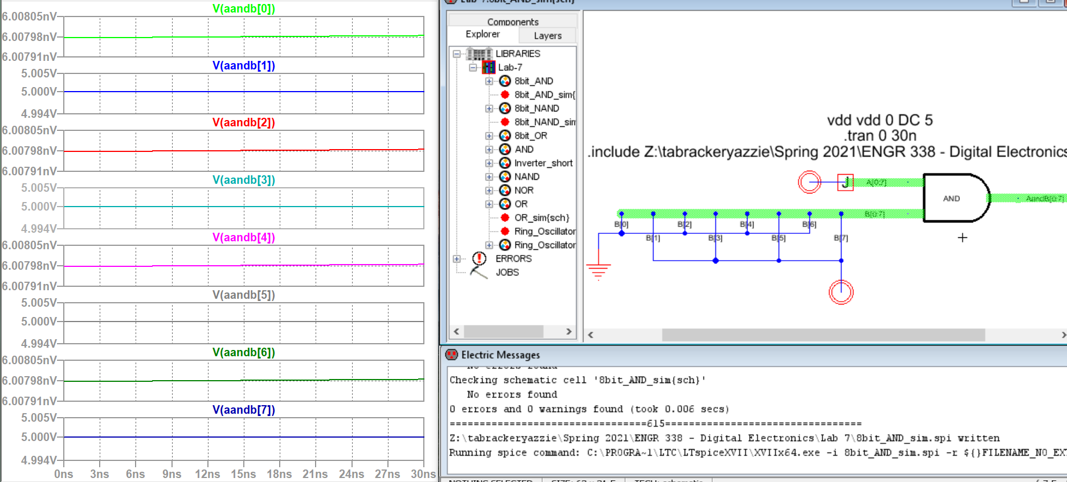The width and height of the screenshot is (1067, 482).
Task: Click the JOBS pickaxe icon
Action: click(479, 273)
